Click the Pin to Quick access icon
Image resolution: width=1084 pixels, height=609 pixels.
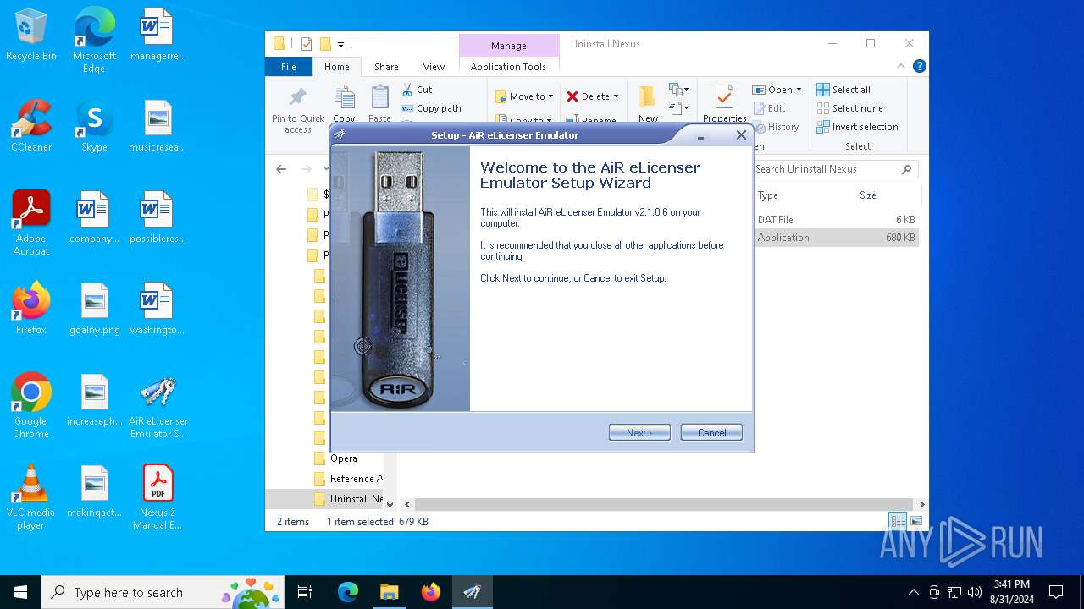click(298, 110)
